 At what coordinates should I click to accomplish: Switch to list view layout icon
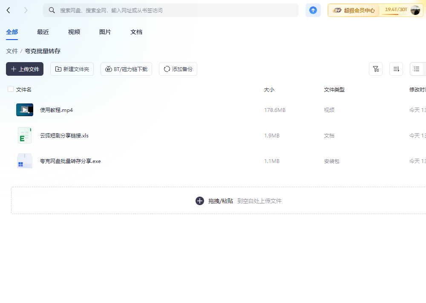[416, 69]
